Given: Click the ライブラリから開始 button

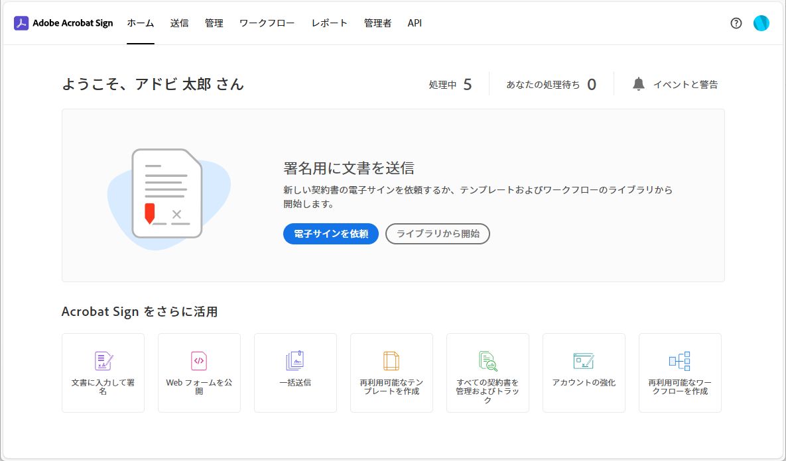Looking at the screenshot, I should click(438, 234).
